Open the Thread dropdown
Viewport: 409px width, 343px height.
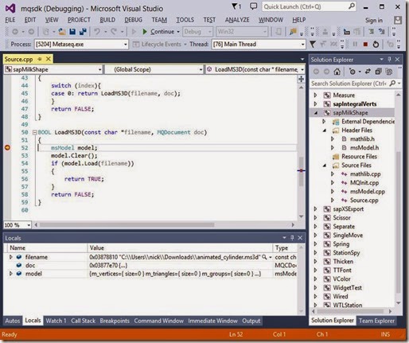click(x=302, y=45)
